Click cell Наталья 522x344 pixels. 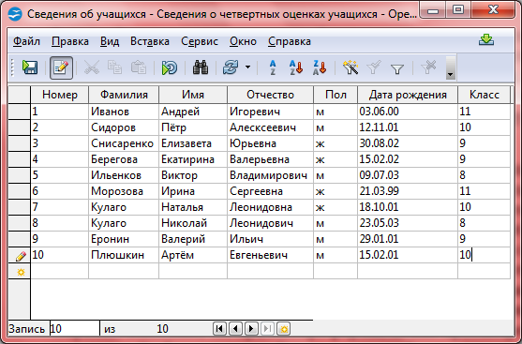point(193,207)
